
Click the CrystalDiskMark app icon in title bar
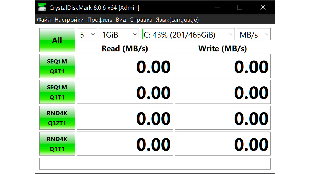(43, 7)
